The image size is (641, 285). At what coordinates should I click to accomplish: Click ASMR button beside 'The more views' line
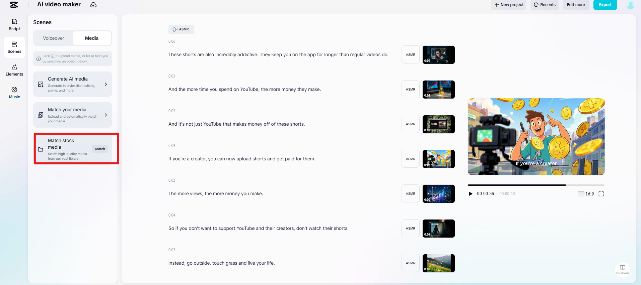coord(411,193)
